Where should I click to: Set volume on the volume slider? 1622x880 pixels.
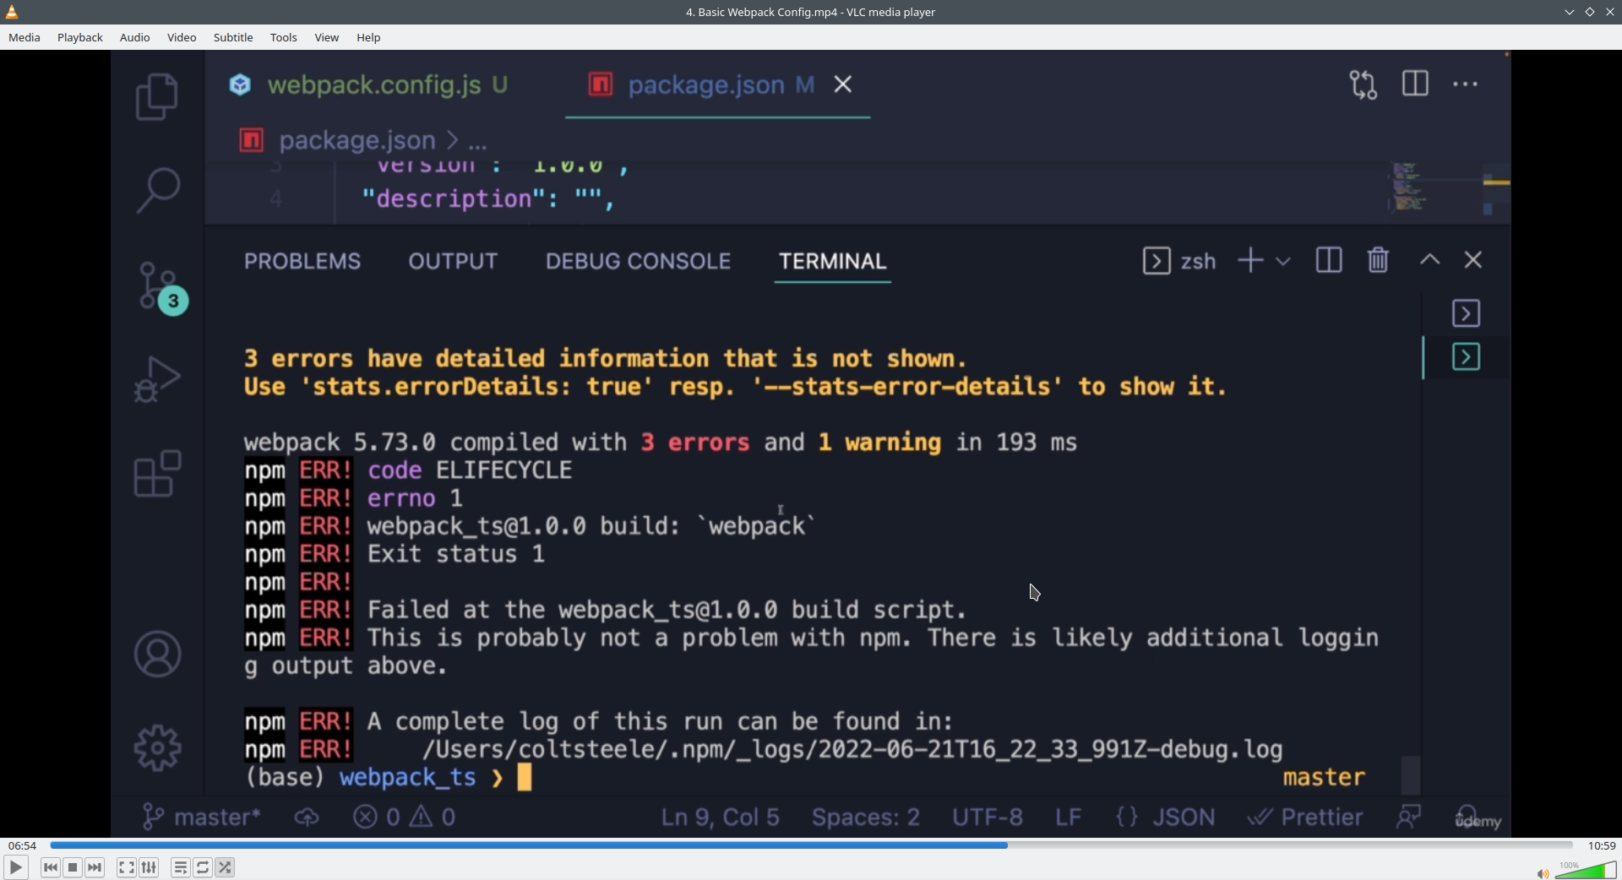pos(1586,870)
